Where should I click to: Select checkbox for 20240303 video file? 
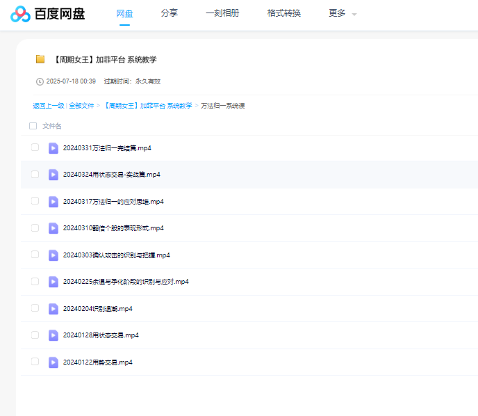(35, 255)
